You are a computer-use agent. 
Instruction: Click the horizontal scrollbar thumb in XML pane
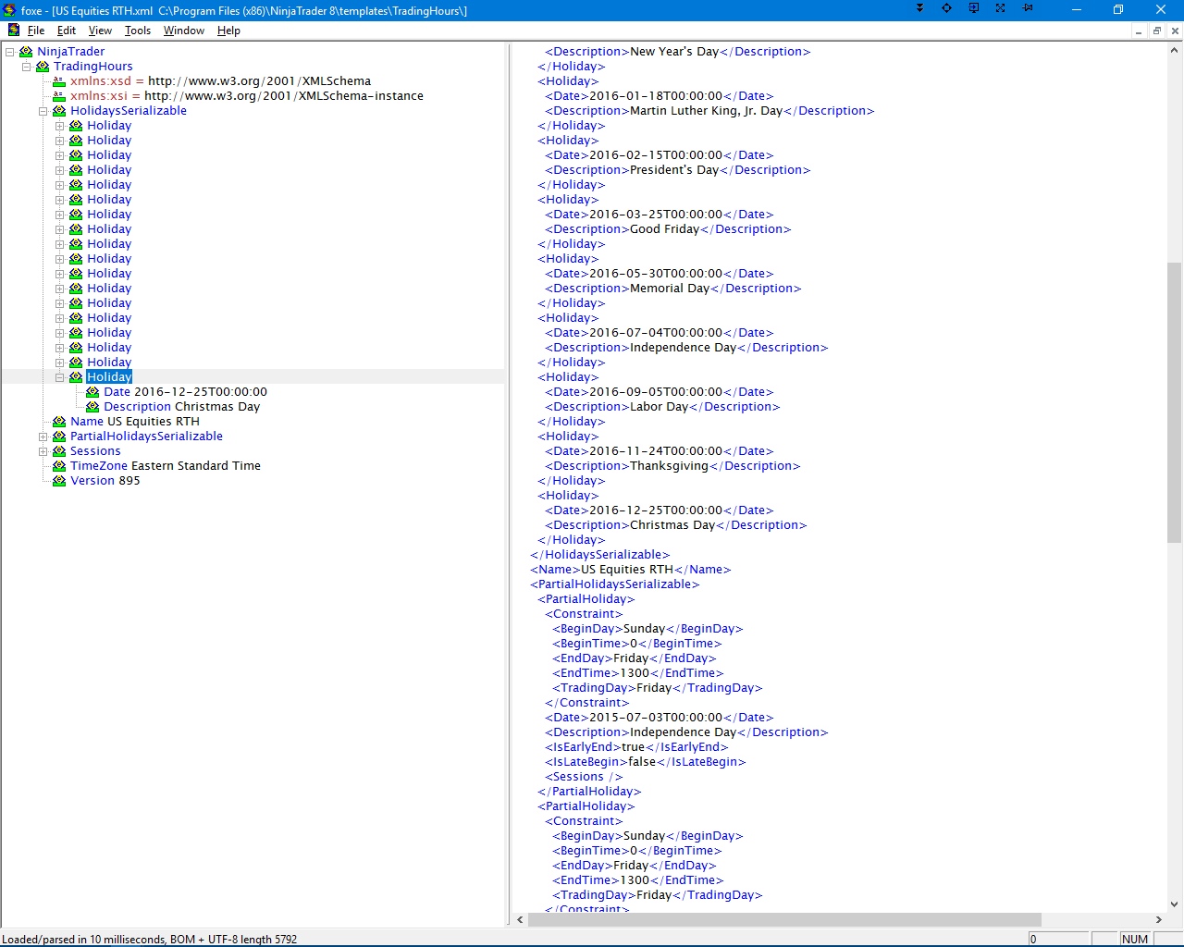(x=786, y=920)
